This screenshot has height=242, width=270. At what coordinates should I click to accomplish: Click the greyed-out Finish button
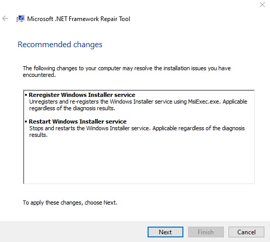click(206, 232)
